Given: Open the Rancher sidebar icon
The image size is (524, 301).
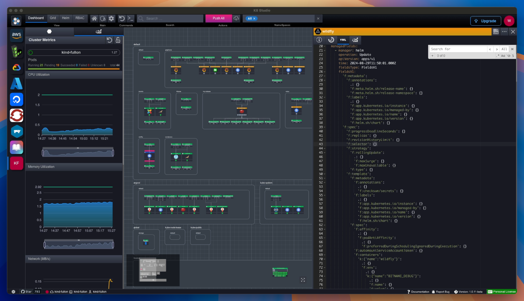Looking at the screenshot, I should coord(16,132).
